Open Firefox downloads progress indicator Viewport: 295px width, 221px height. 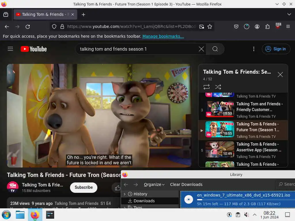click(247, 27)
